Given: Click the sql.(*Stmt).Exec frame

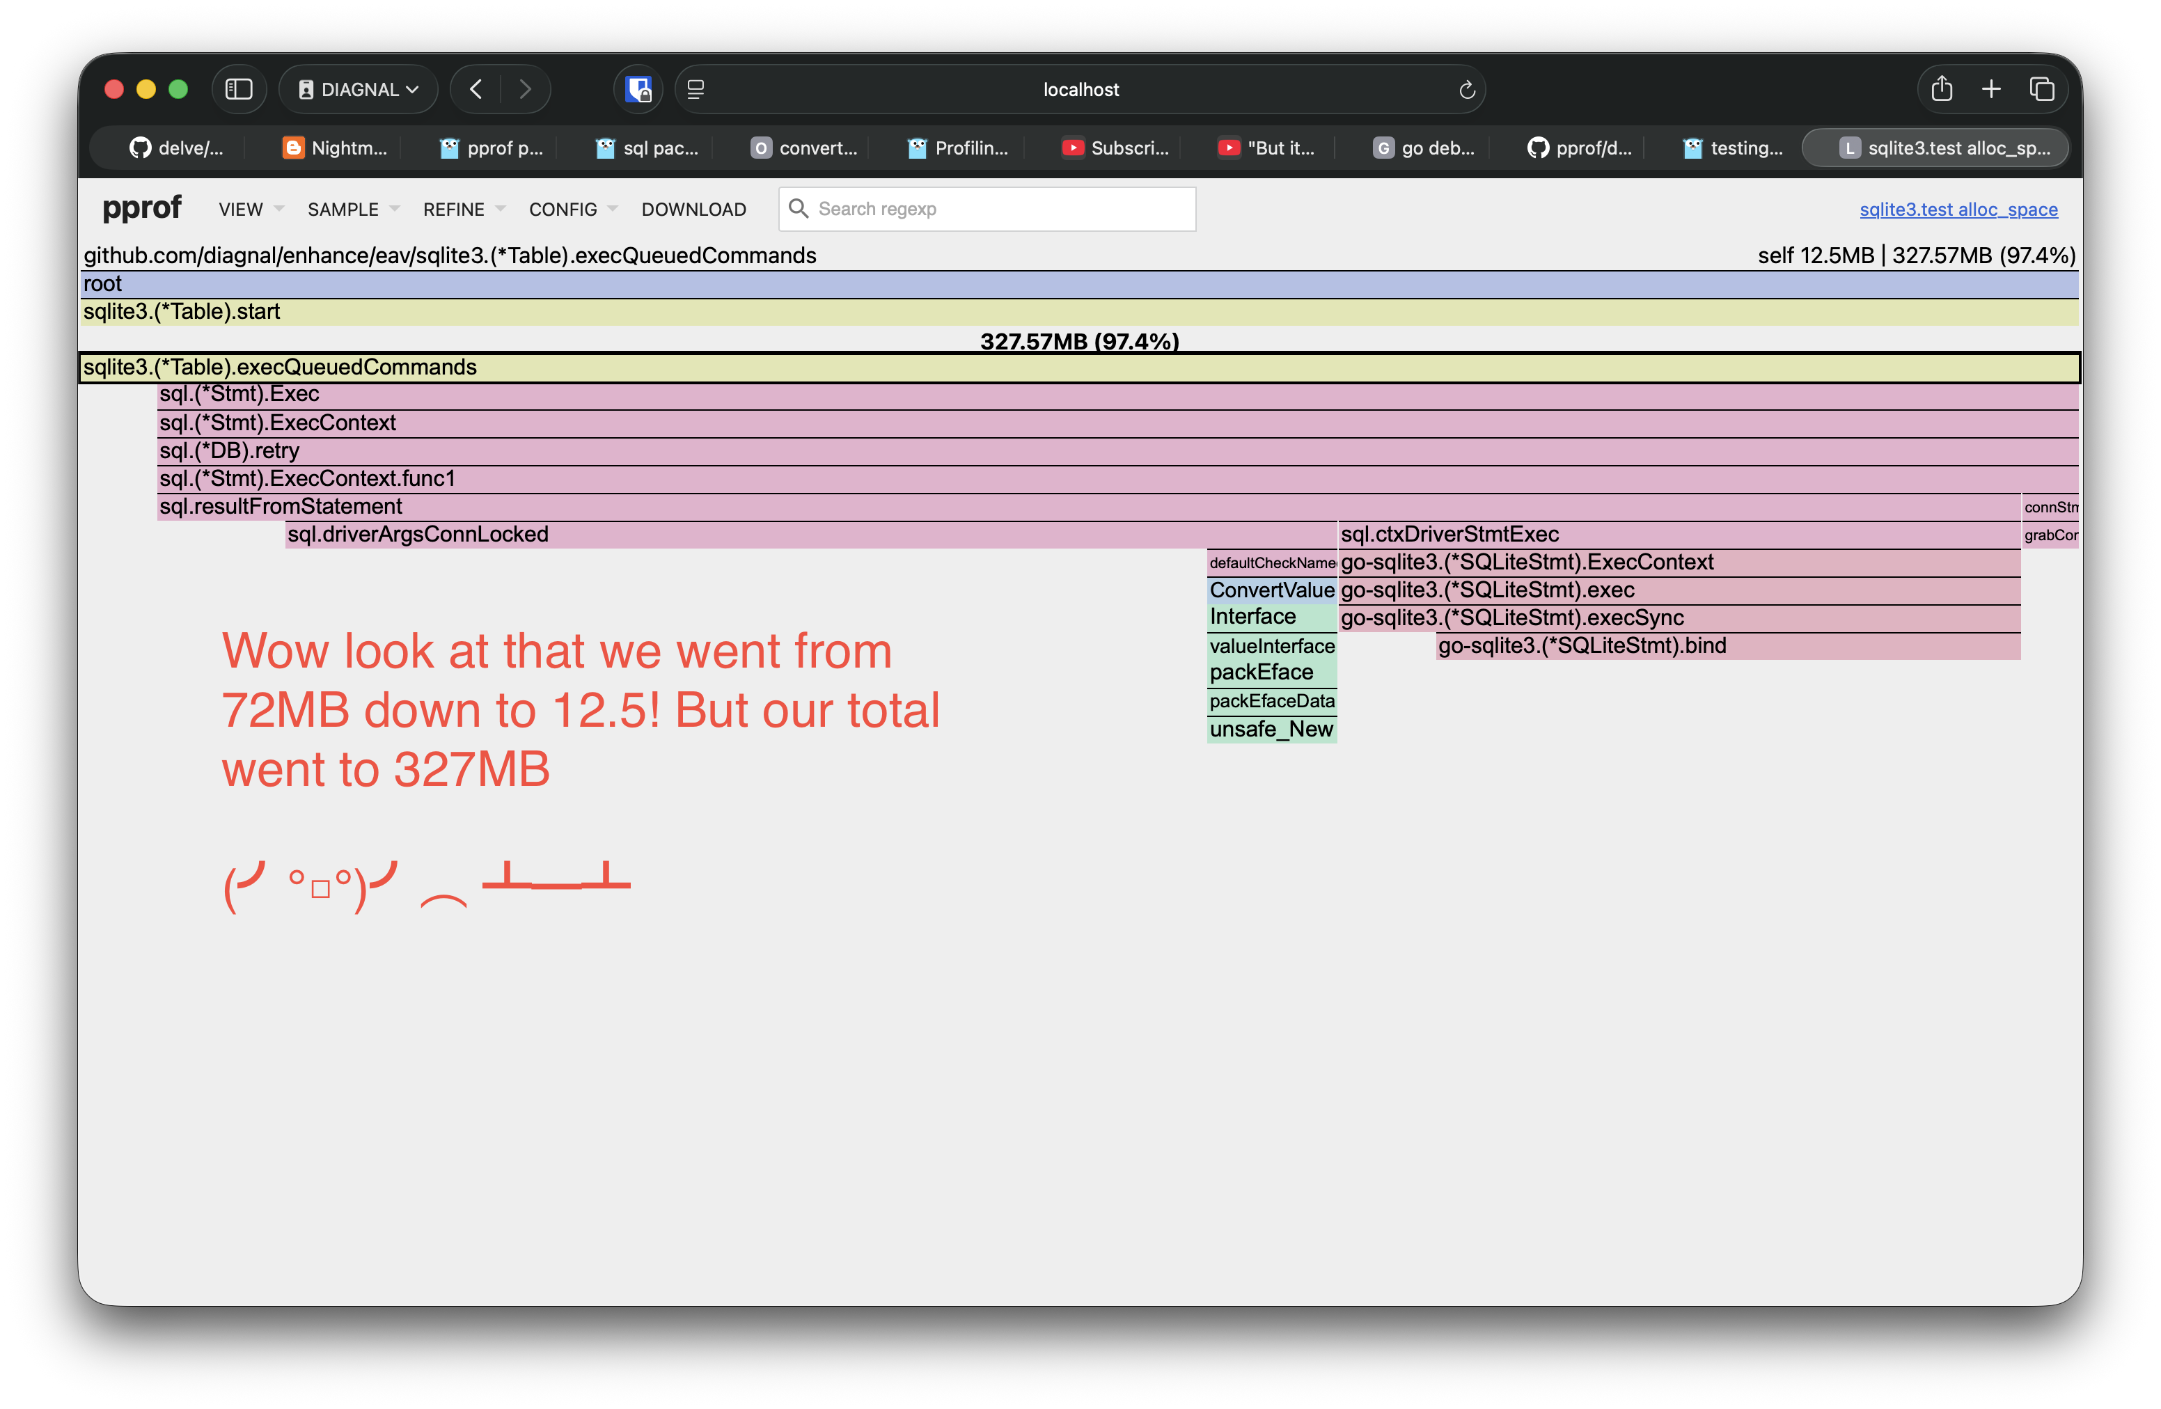Looking at the screenshot, I should (x=1117, y=395).
